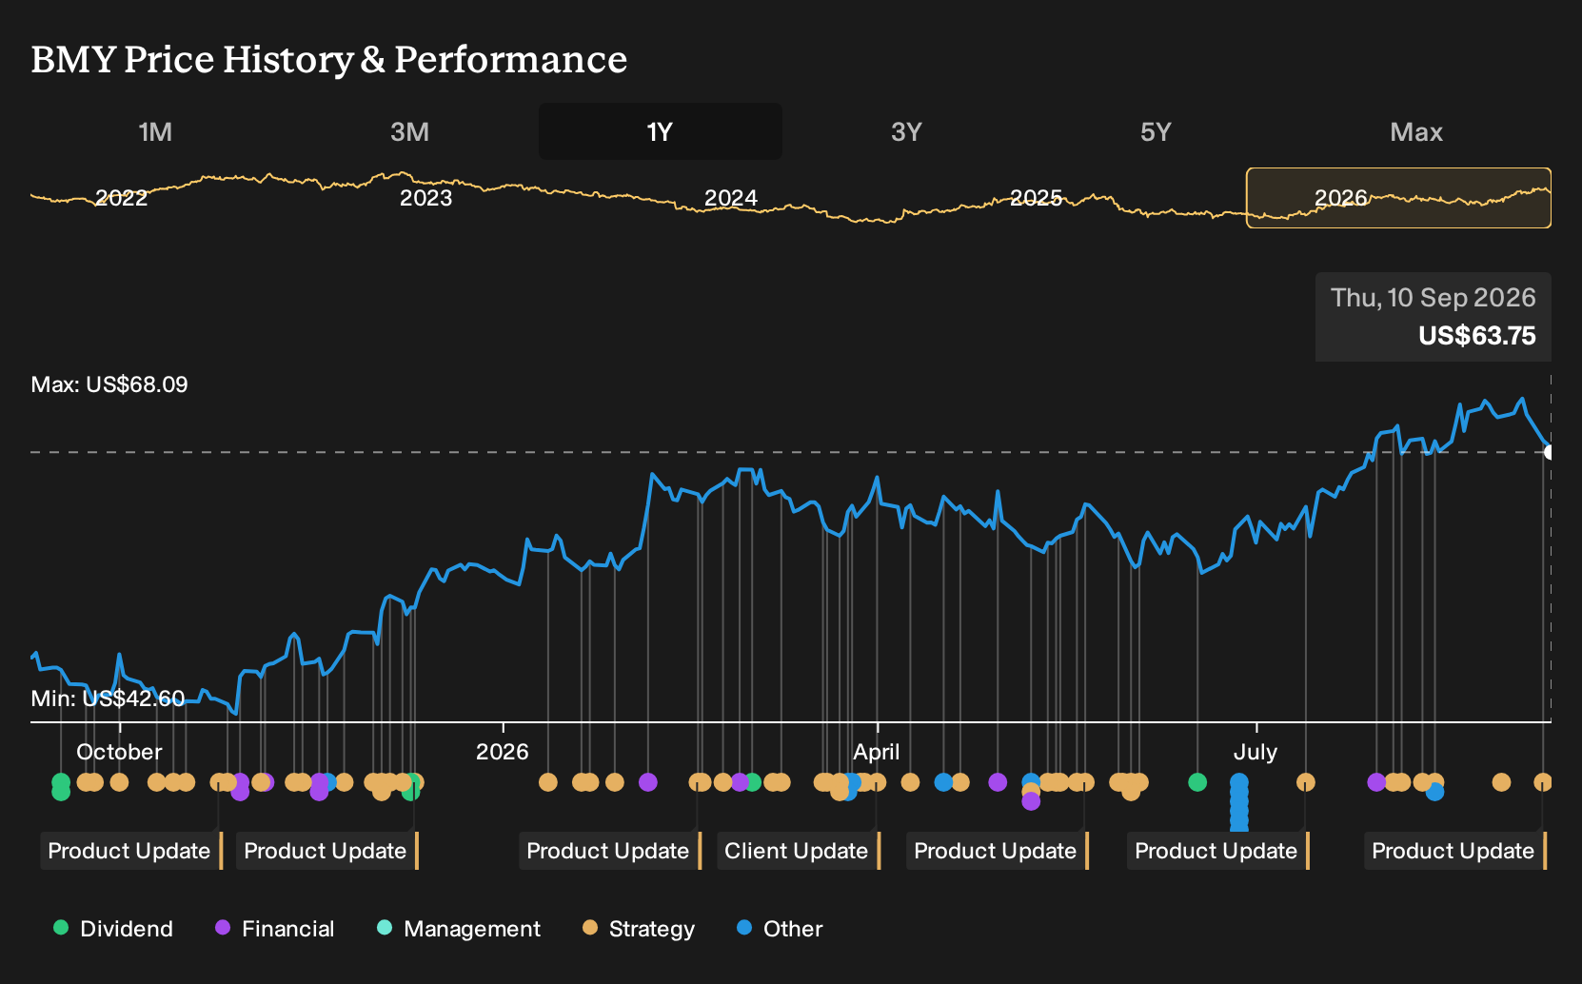Select the orange Strategy dot just right of July

tap(1306, 782)
